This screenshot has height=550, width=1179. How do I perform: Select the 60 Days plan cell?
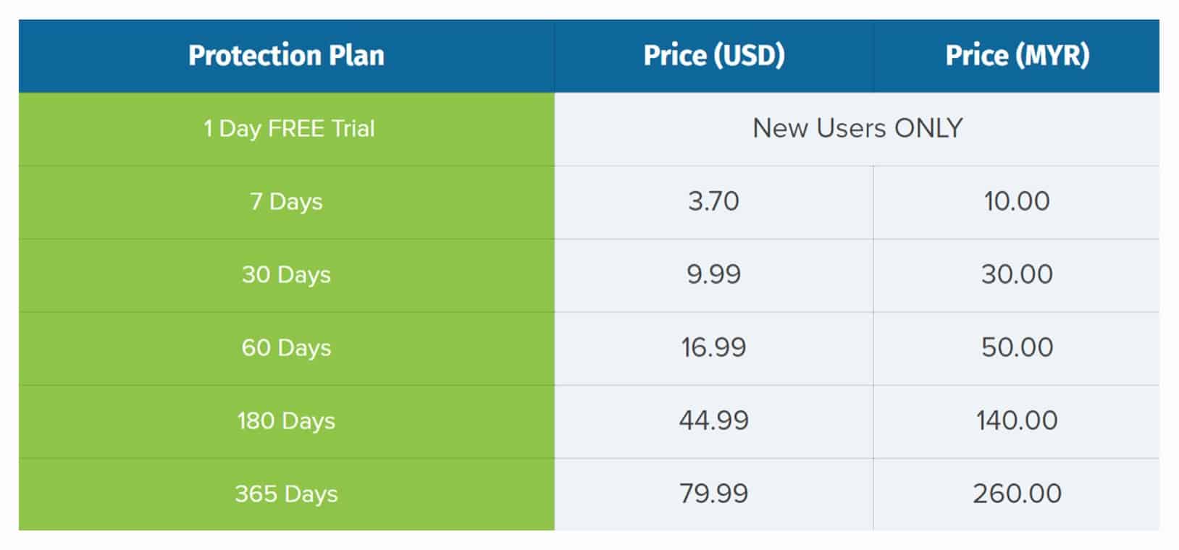[287, 348]
